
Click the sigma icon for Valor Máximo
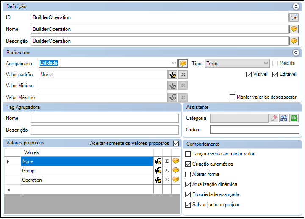click(x=183, y=97)
